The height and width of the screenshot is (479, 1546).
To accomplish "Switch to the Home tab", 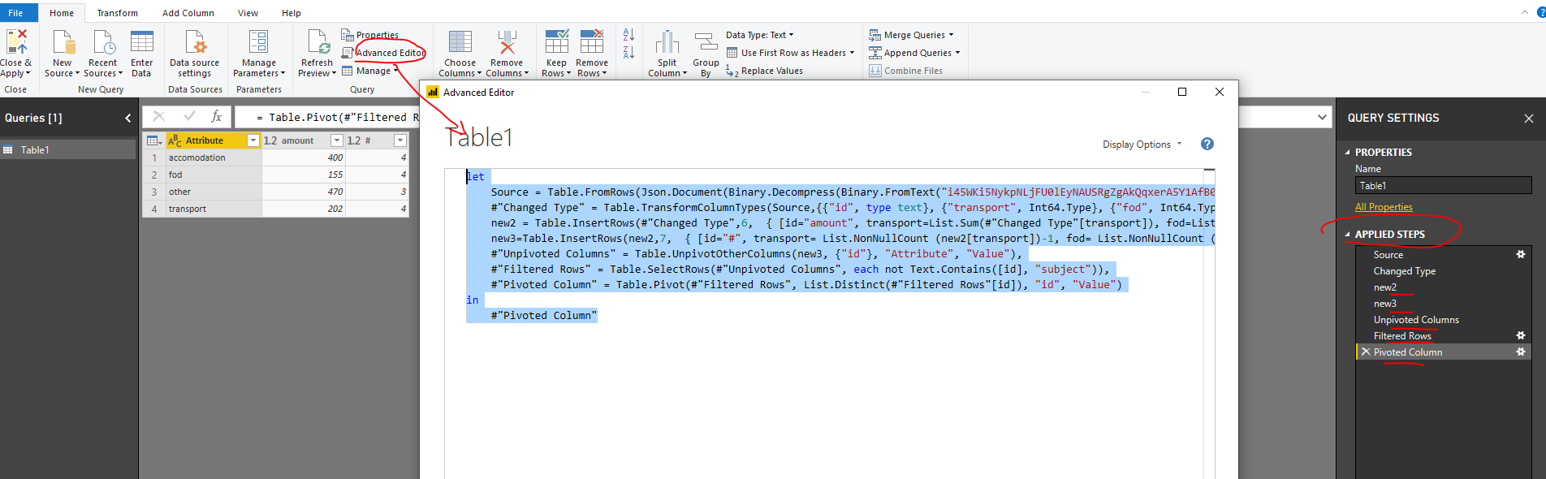I will point(62,13).
